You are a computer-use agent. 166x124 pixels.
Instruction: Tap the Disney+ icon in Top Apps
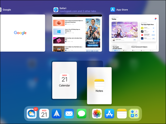[x=142, y=38]
